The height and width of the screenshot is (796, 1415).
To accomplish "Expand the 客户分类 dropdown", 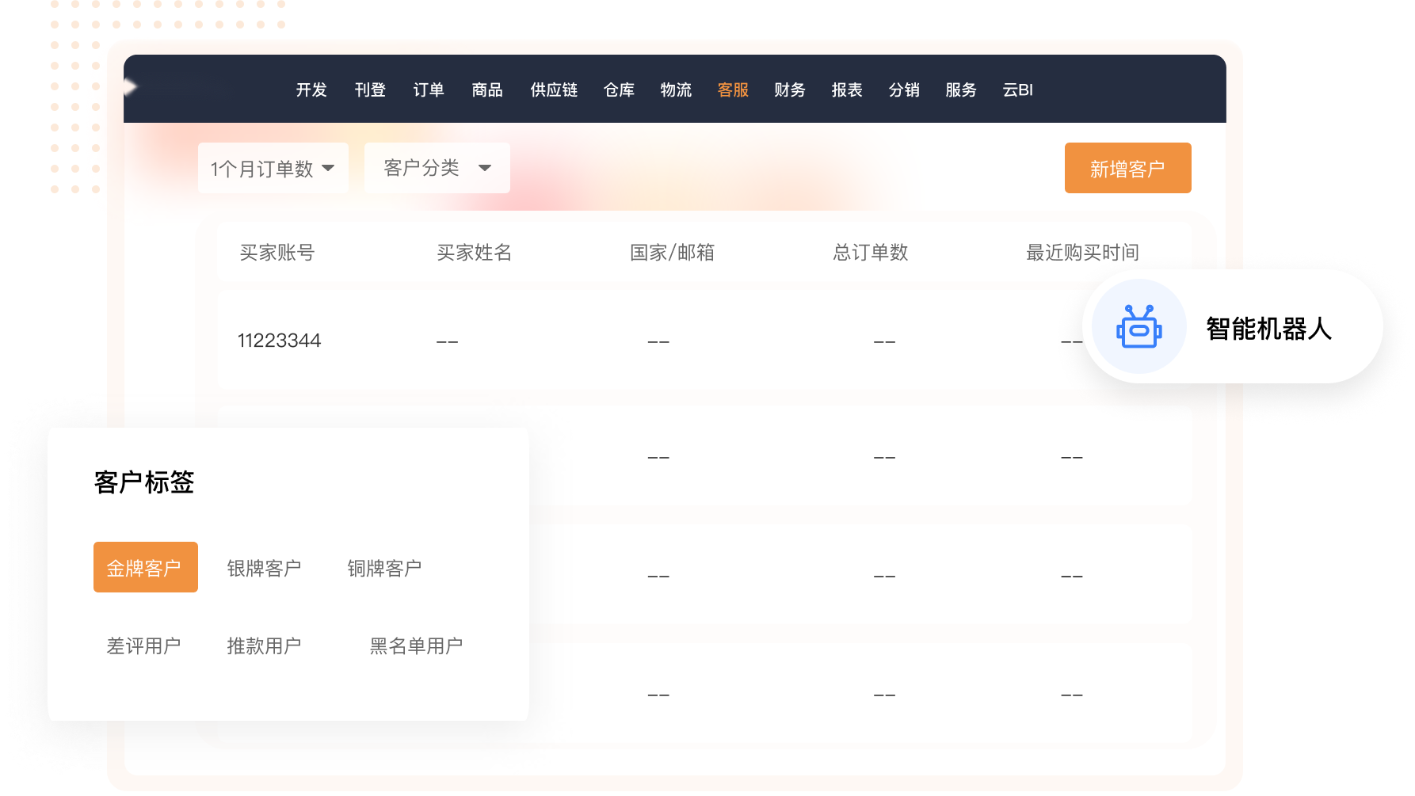I will (437, 168).
